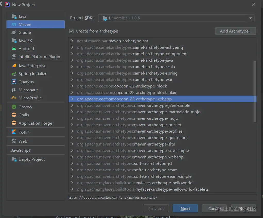This screenshot has width=263, height=218.
Task: Click the Application Forge icon
Action: [14, 123]
